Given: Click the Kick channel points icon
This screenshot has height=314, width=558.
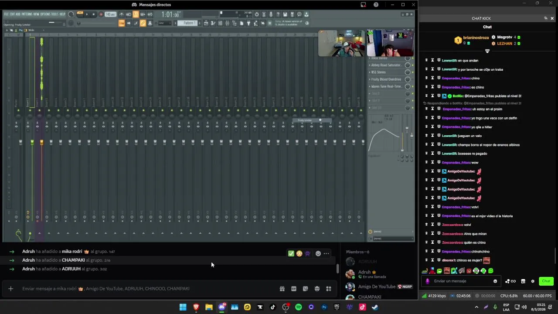Looking at the screenshot, I should [510, 281].
